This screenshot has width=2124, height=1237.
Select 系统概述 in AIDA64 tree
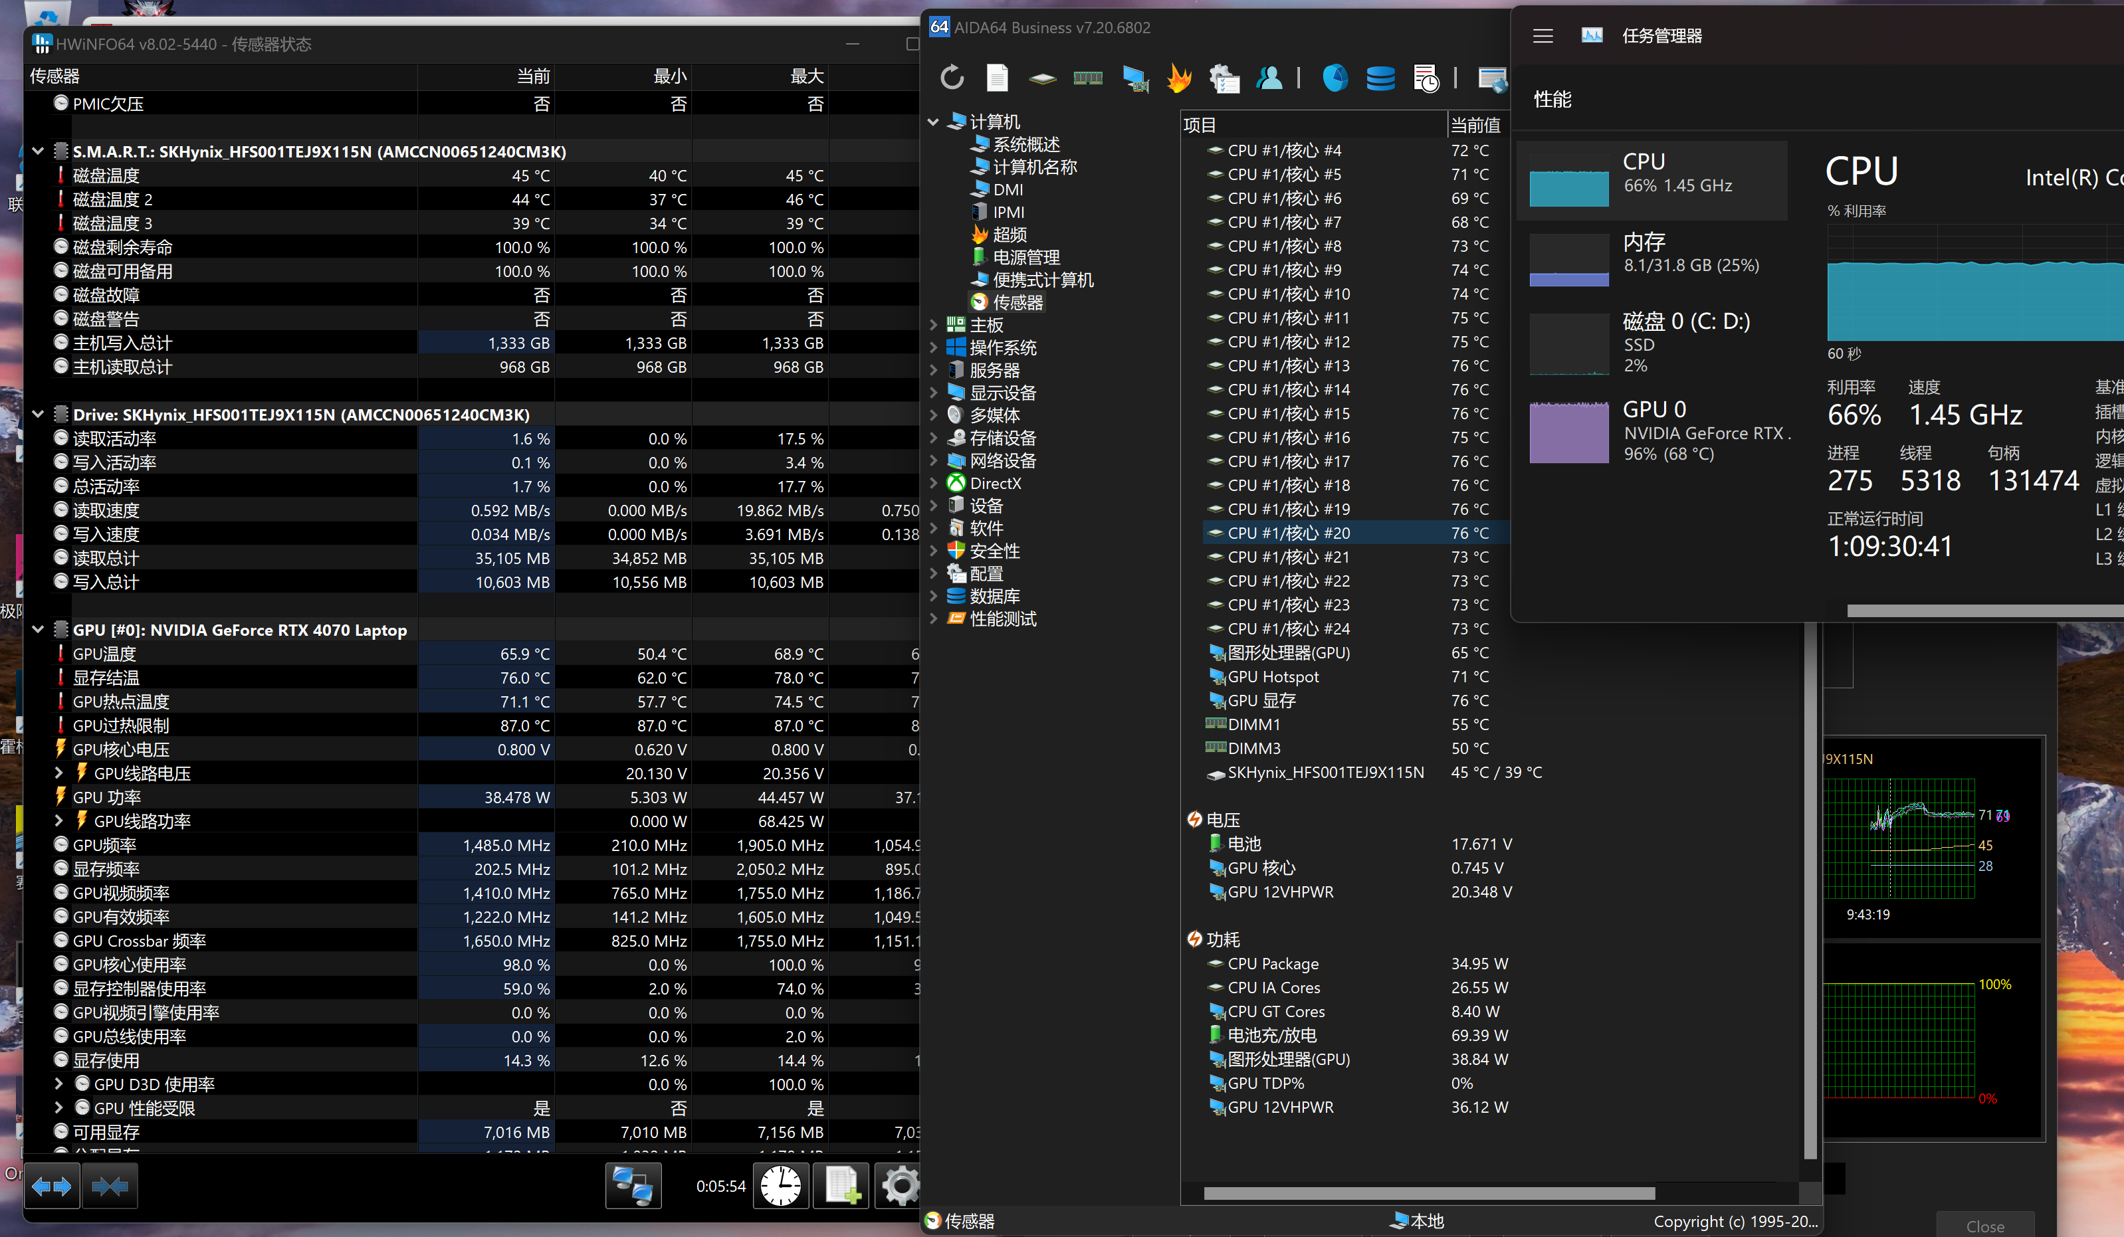(x=1025, y=144)
